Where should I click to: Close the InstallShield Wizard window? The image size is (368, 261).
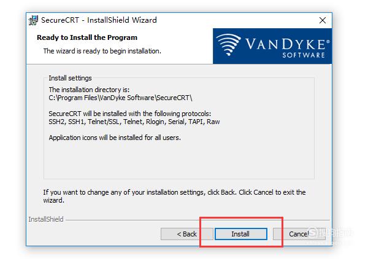(x=323, y=20)
